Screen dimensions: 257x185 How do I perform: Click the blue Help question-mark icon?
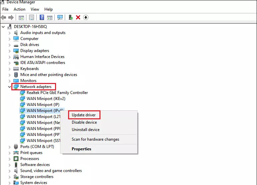tap(42, 17)
